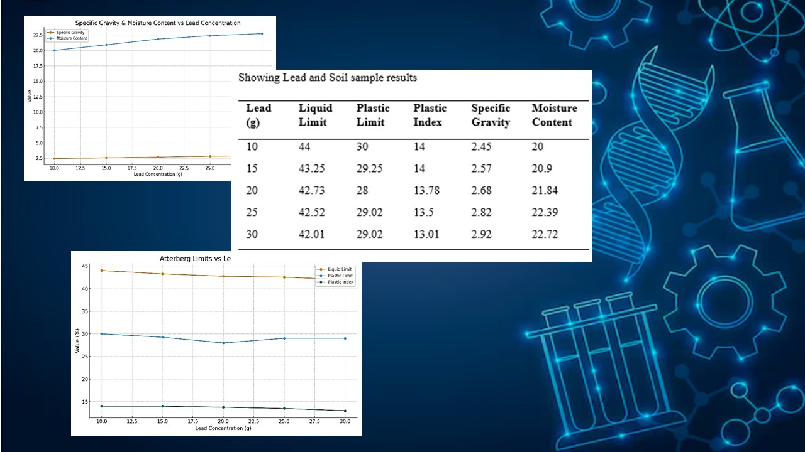Select the Liquid Limit value 43.25 cell
The image size is (805, 452).
point(311,168)
